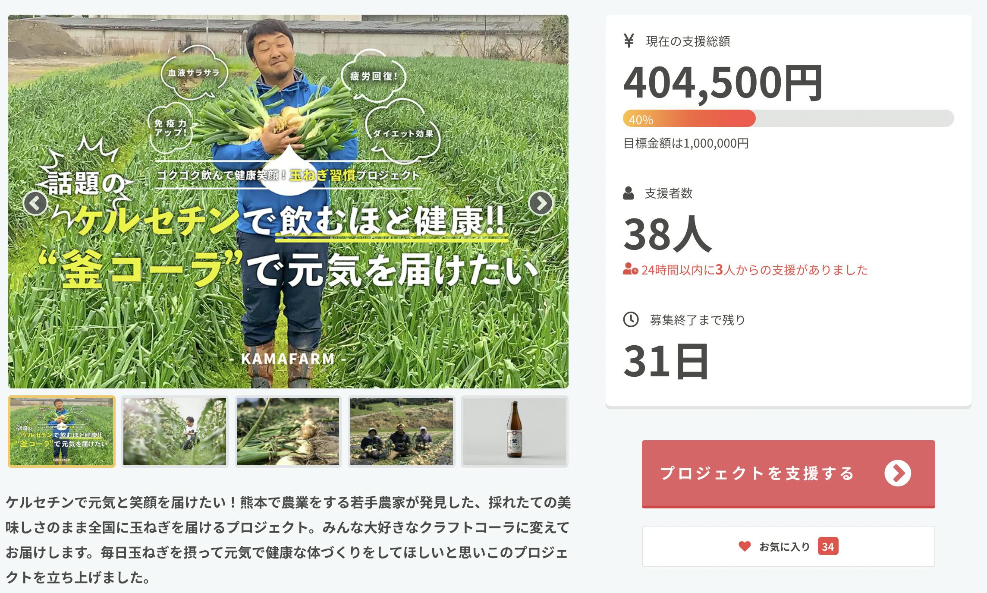This screenshot has width=987, height=593.
Task: Click the heart icon for favorites
Action: pos(745,546)
